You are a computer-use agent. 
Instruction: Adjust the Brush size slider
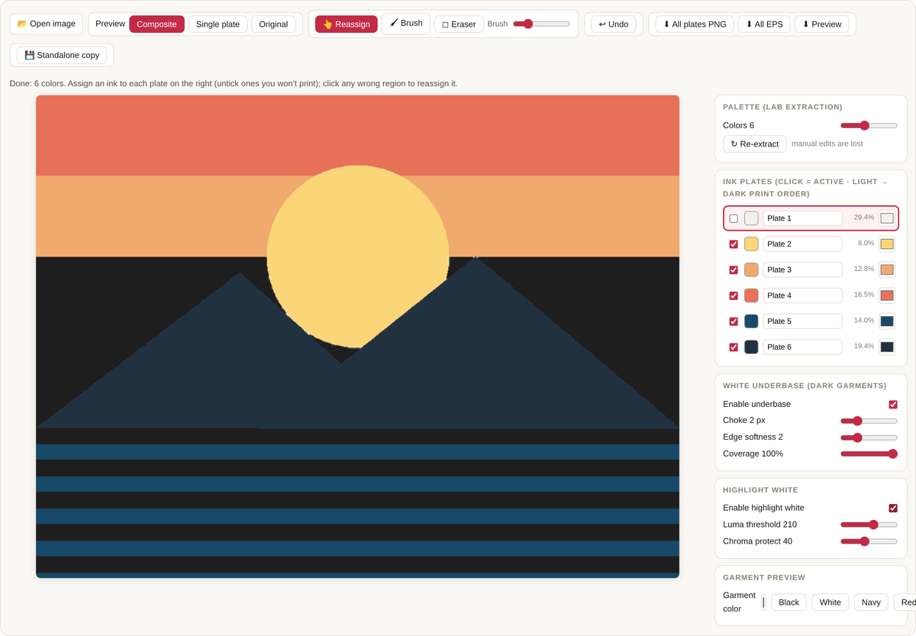(541, 24)
